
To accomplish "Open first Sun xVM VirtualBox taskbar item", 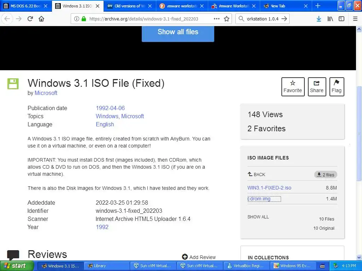I will 153,266.
